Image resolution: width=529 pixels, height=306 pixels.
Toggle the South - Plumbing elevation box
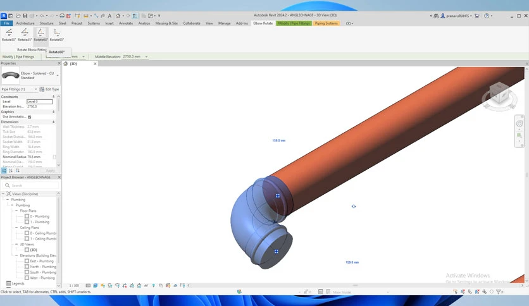27,272
